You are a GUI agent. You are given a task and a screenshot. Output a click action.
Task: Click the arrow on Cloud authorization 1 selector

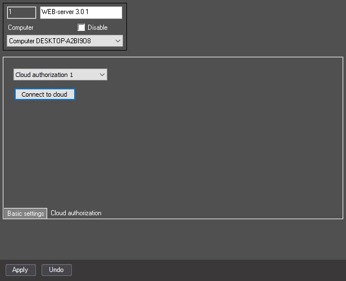102,75
